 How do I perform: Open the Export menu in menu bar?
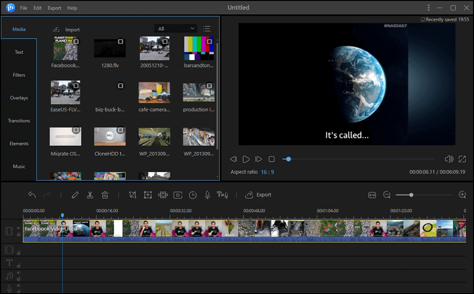coord(55,8)
